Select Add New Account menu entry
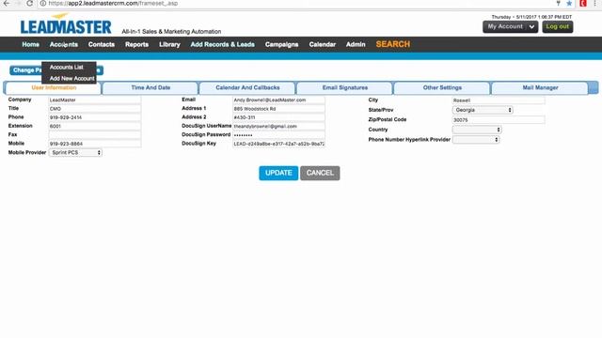602x338 pixels. (x=72, y=78)
